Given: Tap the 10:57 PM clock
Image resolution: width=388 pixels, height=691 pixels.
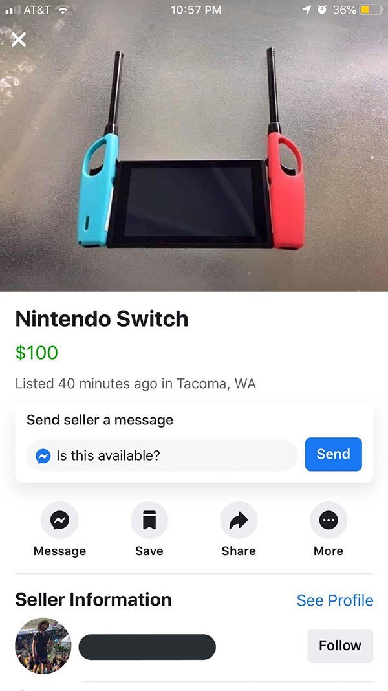Looking at the screenshot, I should (x=196, y=10).
